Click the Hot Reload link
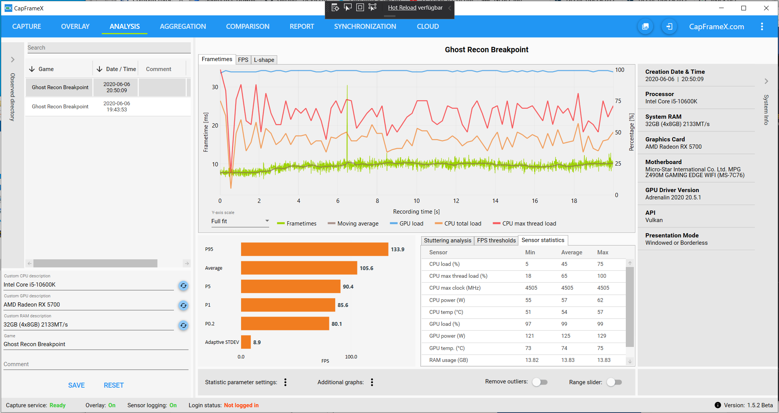Screen dimensions: 779x413 [402, 8]
